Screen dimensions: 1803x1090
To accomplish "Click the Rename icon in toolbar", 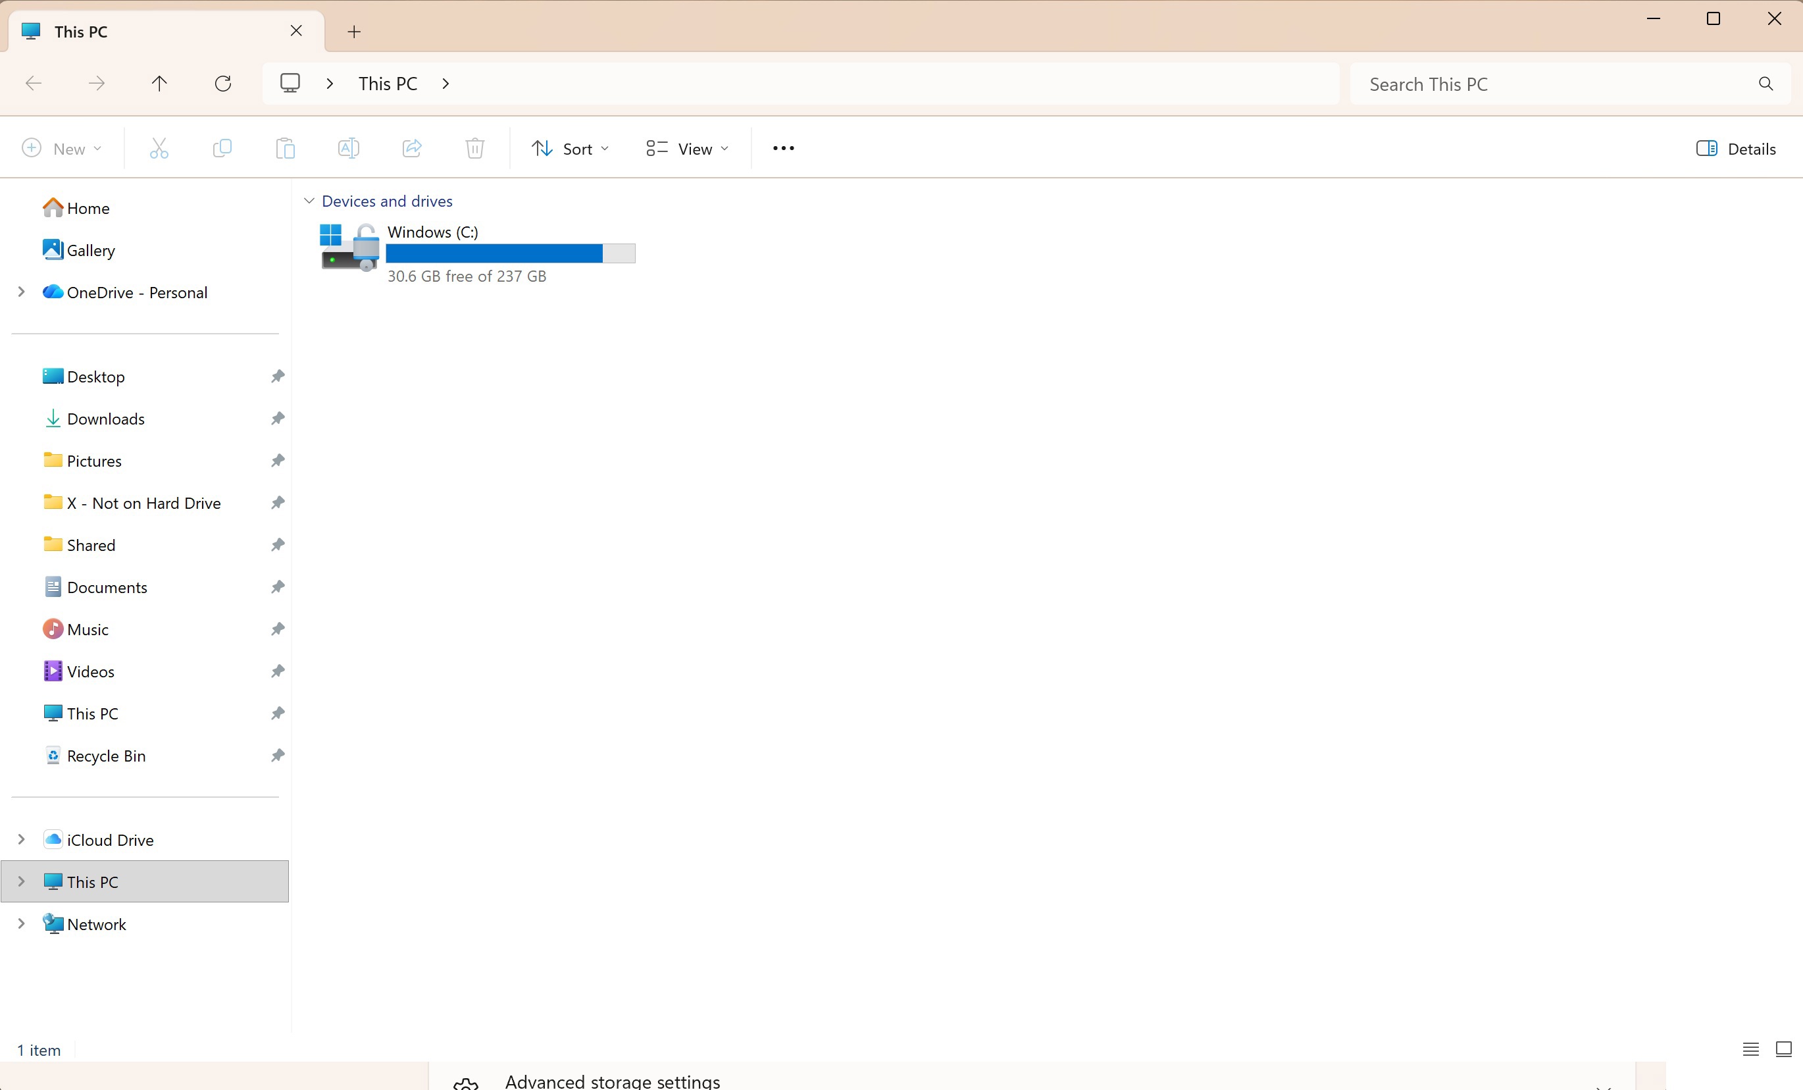I will (x=348, y=149).
